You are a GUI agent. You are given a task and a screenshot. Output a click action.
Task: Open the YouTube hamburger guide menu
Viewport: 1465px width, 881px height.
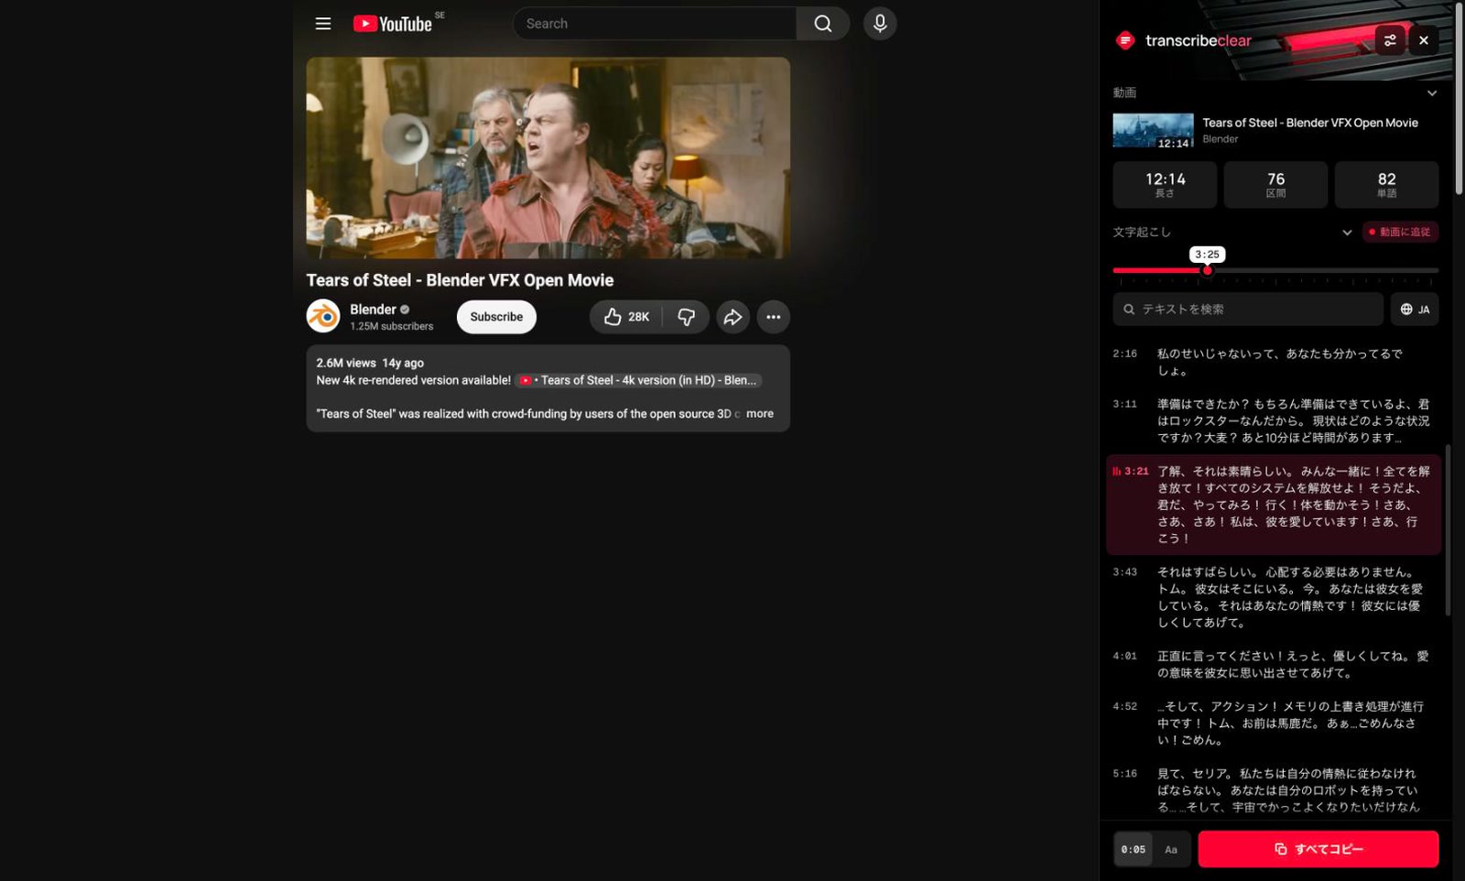coord(323,24)
